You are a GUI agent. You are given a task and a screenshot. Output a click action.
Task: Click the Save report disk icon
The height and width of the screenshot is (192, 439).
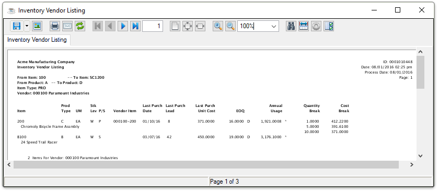(x=17, y=26)
